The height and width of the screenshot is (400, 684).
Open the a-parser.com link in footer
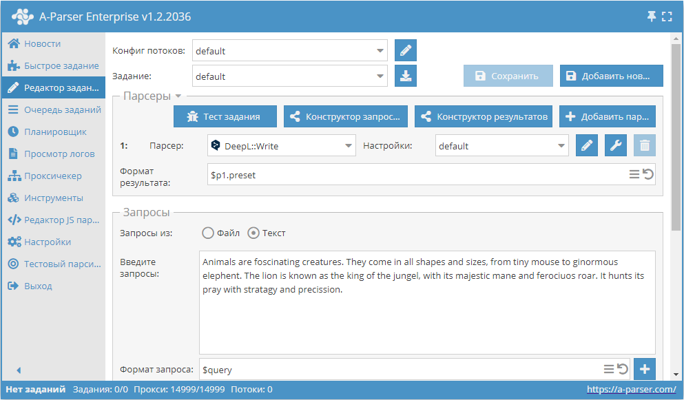click(x=631, y=390)
